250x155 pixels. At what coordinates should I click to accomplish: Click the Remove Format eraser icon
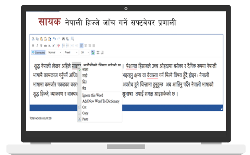click(59, 46)
